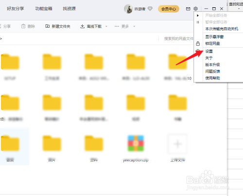Image resolution: width=243 pixels, height=196 pixels.
Task: Expand the 离线下载 dropdown arrow
Action: tap(106, 26)
